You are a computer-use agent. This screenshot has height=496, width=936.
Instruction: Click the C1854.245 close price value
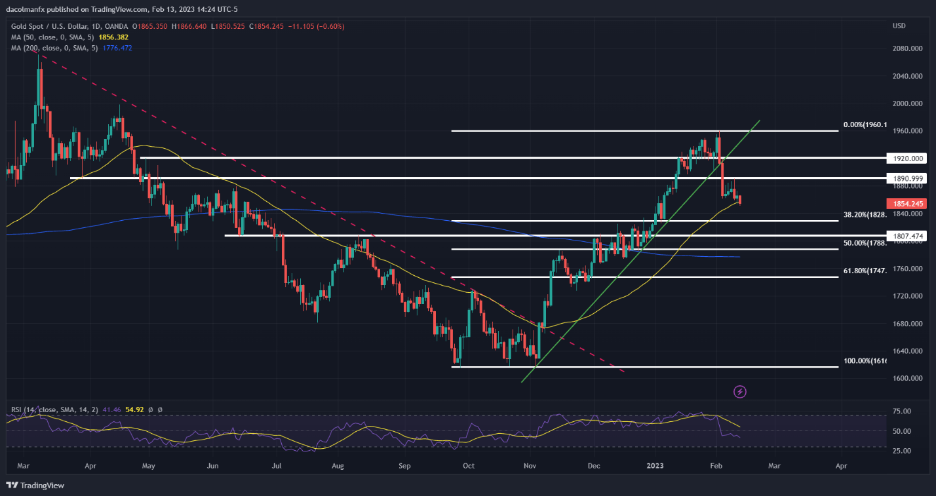tap(265, 26)
